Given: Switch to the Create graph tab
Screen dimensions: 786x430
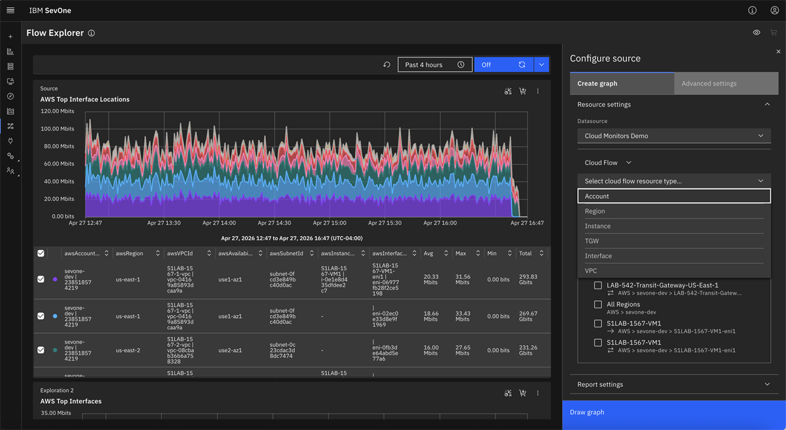Looking at the screenshot, I should point(622,83).
